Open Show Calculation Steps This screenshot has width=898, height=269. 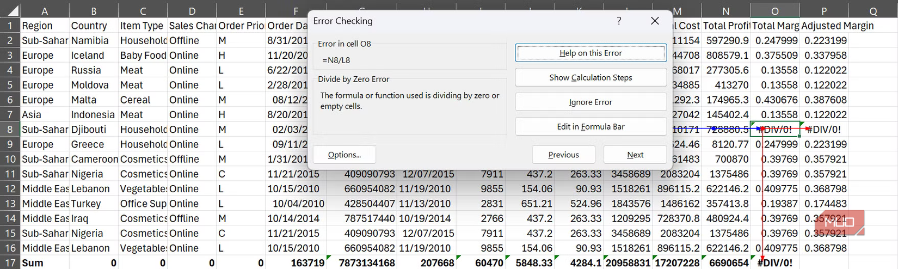click(x=591, y=77)
